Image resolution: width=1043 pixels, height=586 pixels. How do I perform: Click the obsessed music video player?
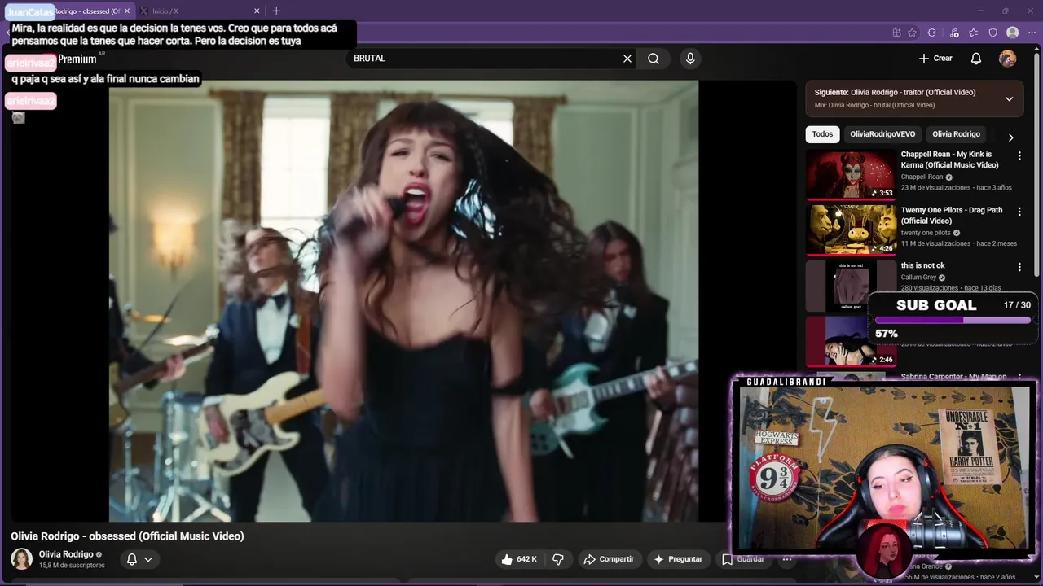(x=403, y=300)
